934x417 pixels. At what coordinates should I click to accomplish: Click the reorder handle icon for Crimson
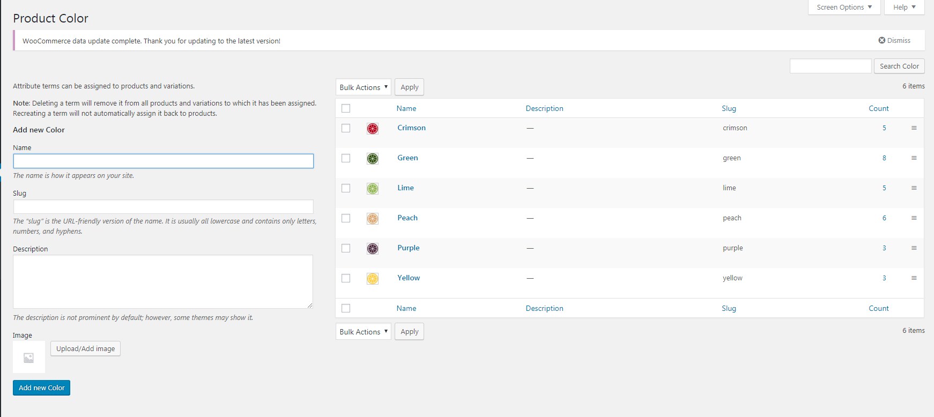(914, 128)
